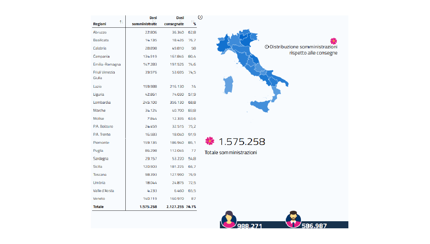Click the Totale row label
The image size is (430, 244).
tap(98, 207)
